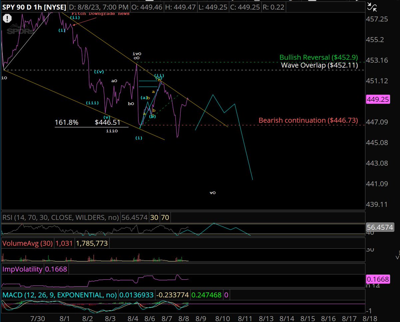This screenshot has width=400, height=322.
Task: Select the vO wave target label
Action: (213, 193)
